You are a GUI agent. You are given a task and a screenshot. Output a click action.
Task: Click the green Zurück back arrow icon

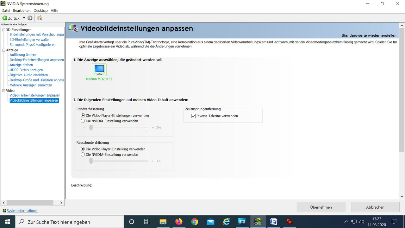pos(5,18)
